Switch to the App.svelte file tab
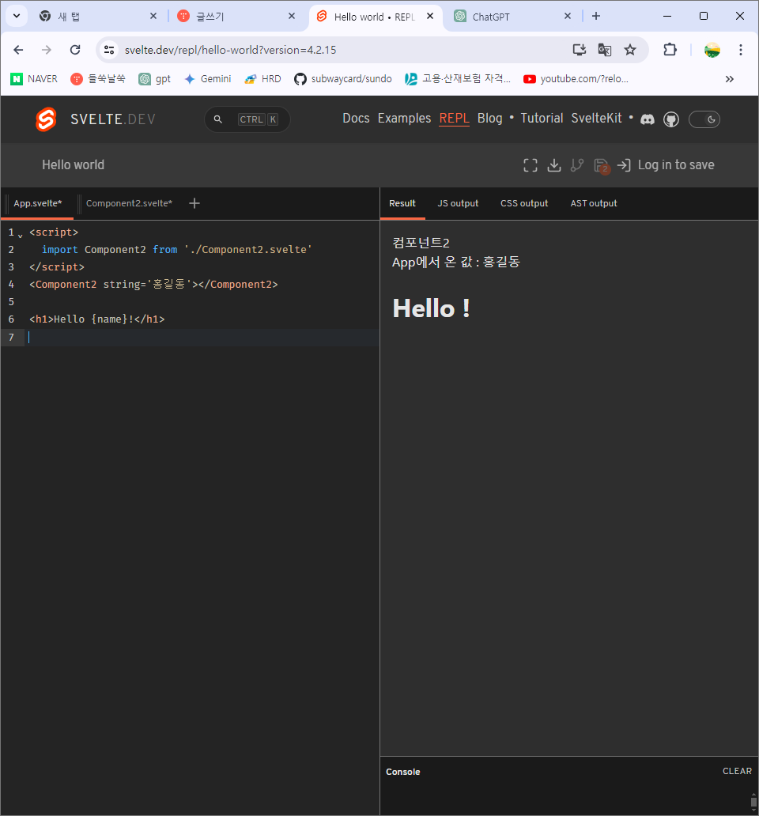 37,203
